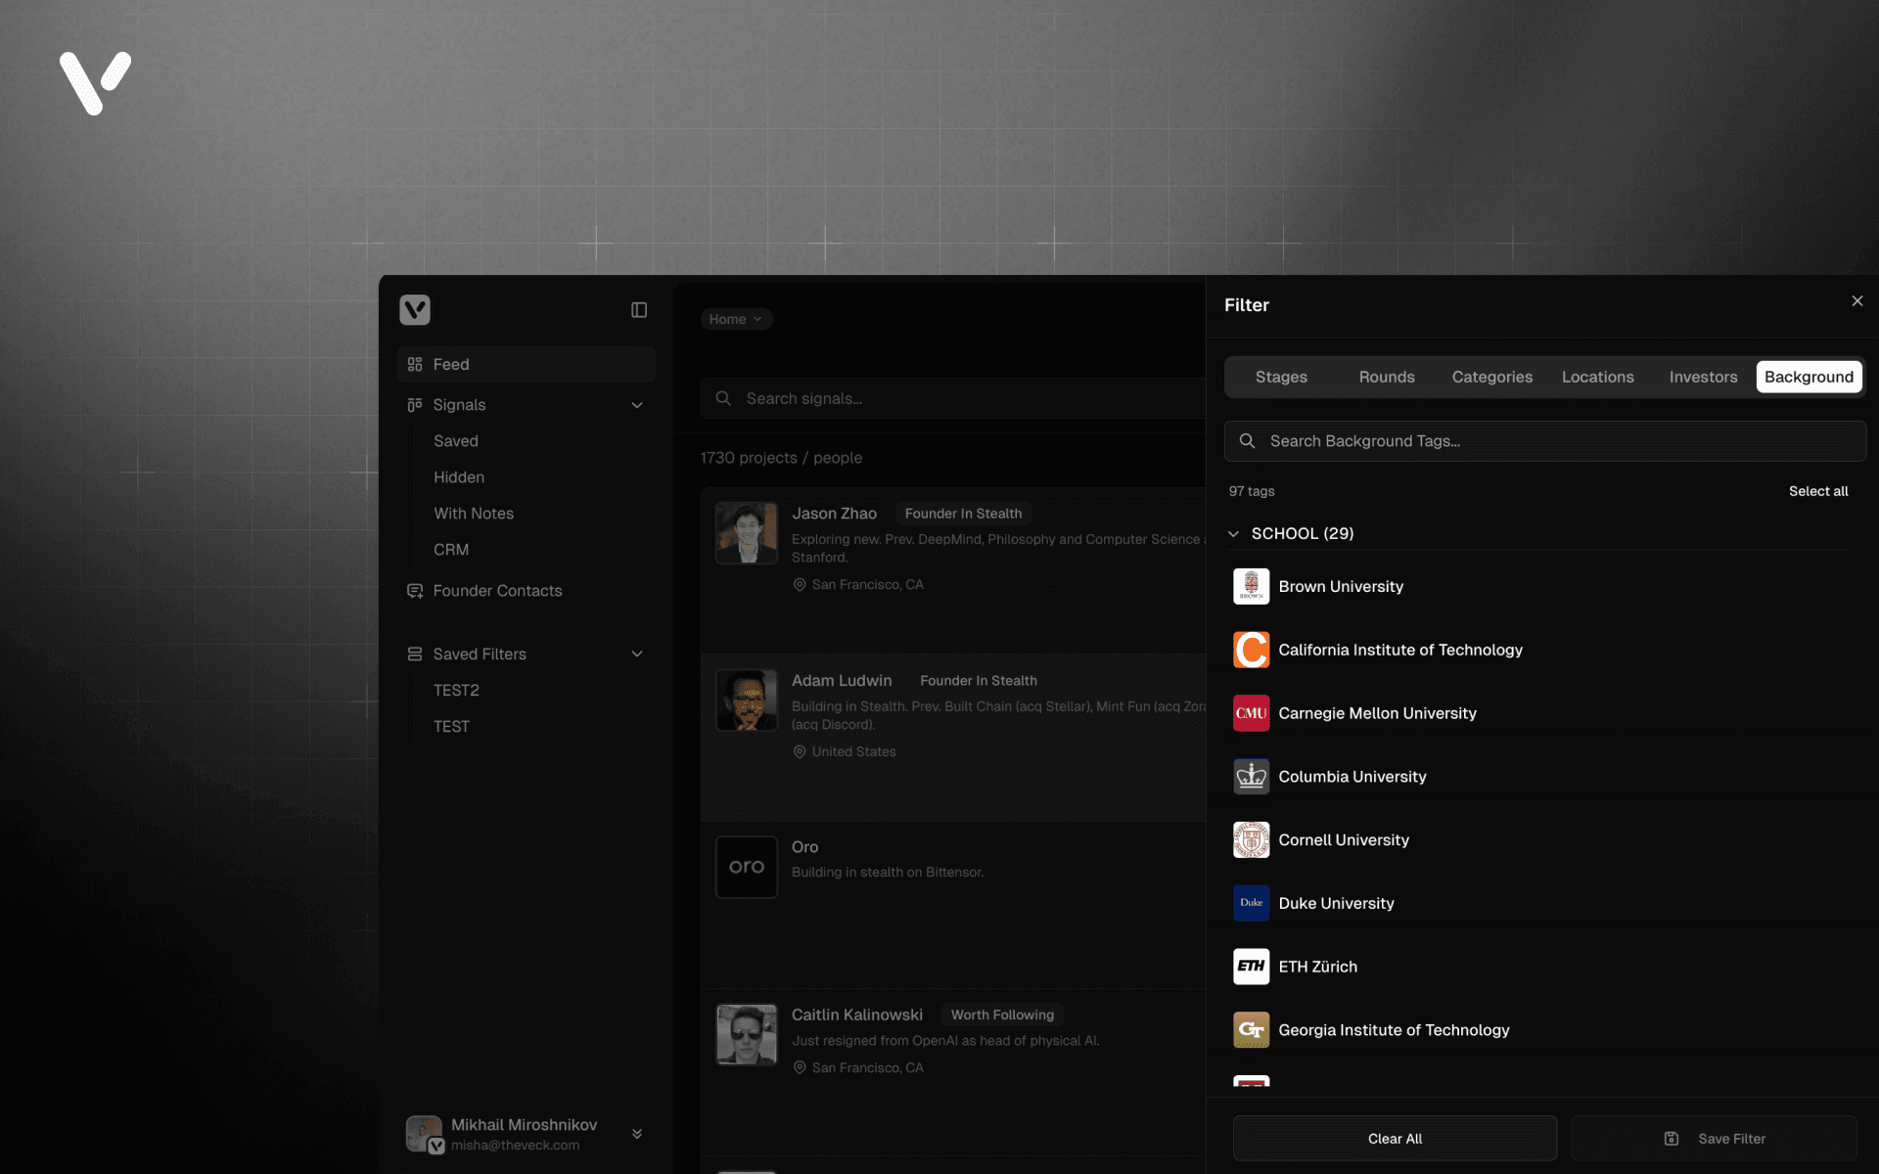Click the magnifier icon in signals search
The image size is (1879, 1174).
tap(723, 398)
